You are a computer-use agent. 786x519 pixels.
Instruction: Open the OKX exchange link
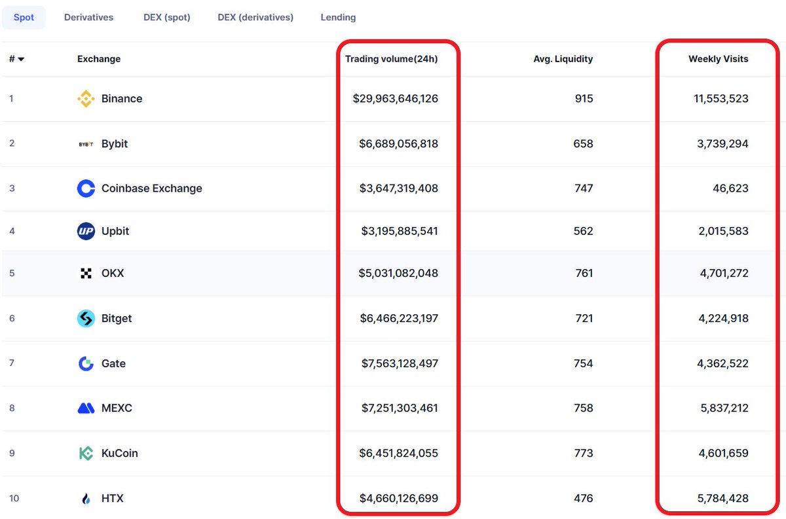(x=113, y=274)
